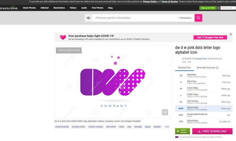Open Free Photos menu
Image resolution: width=236 pixels, height=141 pixels.
pos(97,8)
